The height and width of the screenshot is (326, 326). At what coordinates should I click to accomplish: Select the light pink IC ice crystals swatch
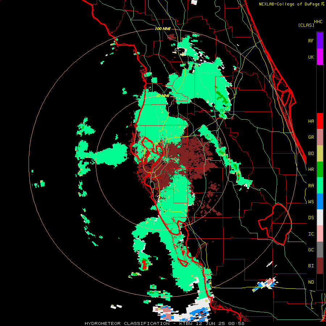[x=320, y=234]
